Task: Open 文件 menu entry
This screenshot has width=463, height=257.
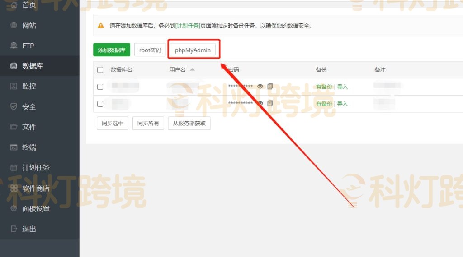Action: 40,127
